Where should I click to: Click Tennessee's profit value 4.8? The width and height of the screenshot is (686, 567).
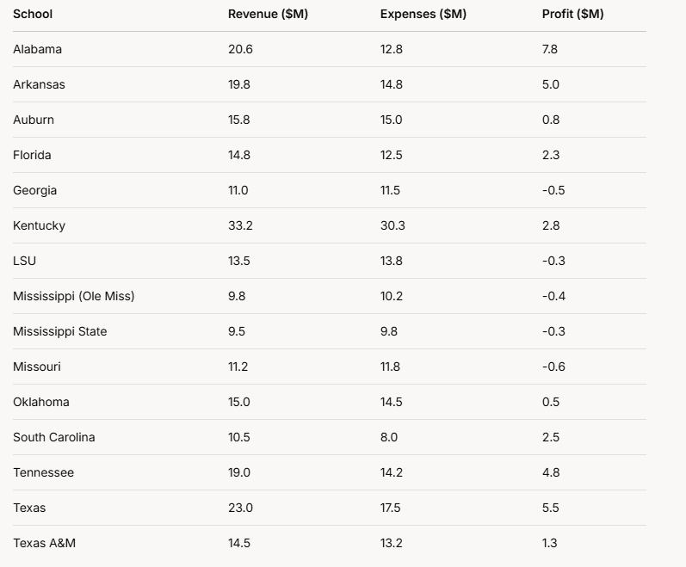tap(551, 472)
